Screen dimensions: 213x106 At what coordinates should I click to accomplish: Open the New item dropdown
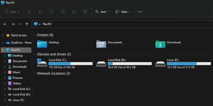tap(12, 12)
